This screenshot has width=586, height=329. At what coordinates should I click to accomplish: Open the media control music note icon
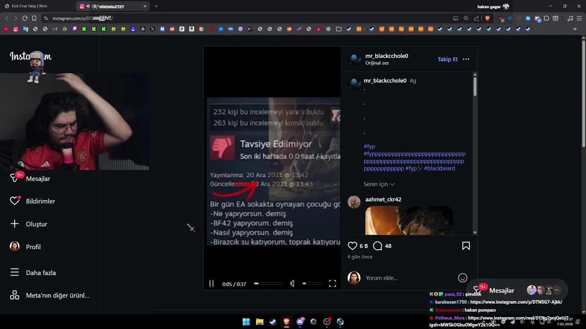click(x=570, y=18)
